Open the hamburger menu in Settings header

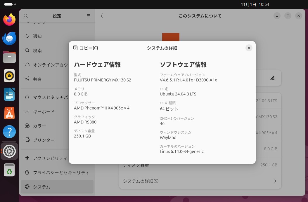point(89,16)
